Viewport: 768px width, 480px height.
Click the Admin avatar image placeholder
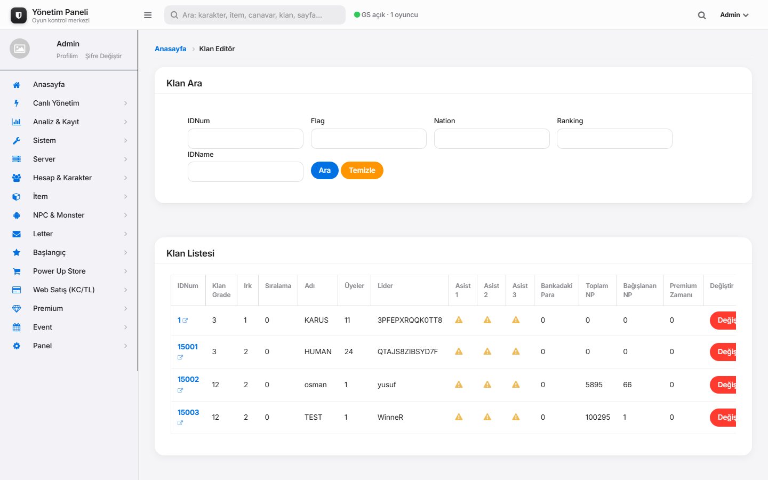coord(20,49)
